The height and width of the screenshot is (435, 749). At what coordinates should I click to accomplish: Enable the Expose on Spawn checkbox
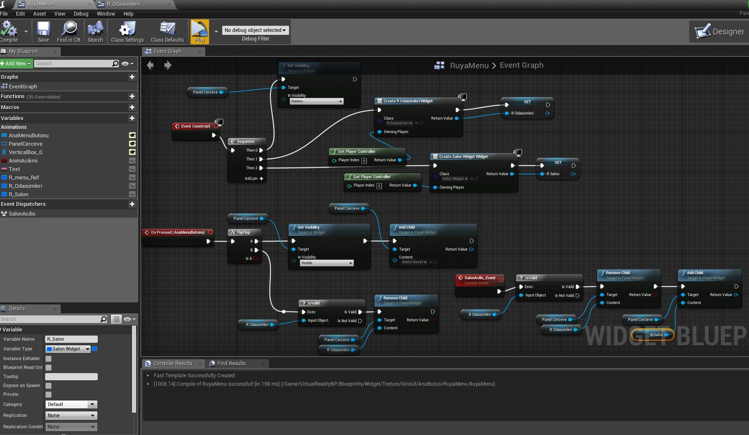click(x=48, y=386)
